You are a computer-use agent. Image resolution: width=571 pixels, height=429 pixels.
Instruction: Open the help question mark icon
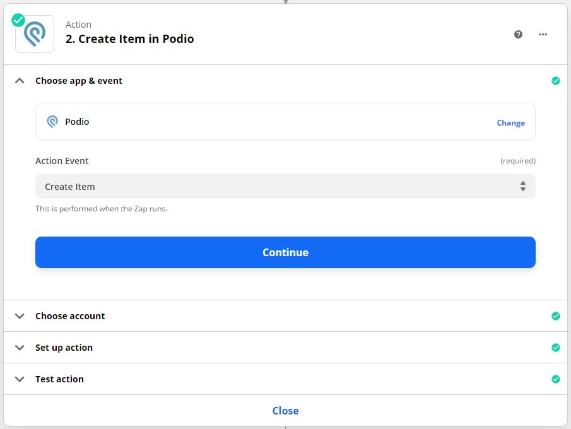[x=518, y=34]
